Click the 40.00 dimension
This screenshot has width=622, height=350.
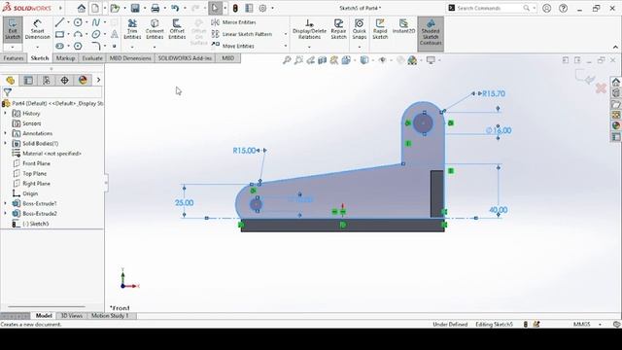[499, 210]
